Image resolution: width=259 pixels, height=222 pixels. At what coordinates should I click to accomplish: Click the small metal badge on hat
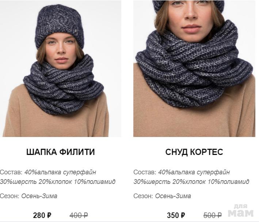(x=75, y=31)
